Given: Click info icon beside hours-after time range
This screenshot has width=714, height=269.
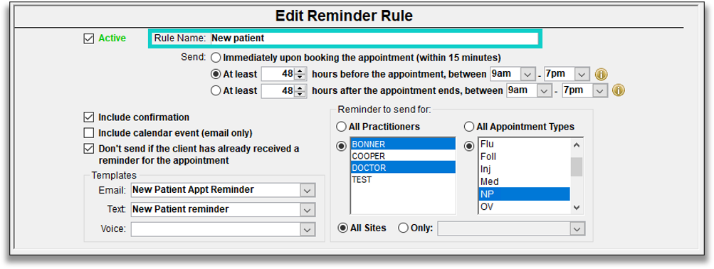Looking at the screenshot, I should point(619,90).
